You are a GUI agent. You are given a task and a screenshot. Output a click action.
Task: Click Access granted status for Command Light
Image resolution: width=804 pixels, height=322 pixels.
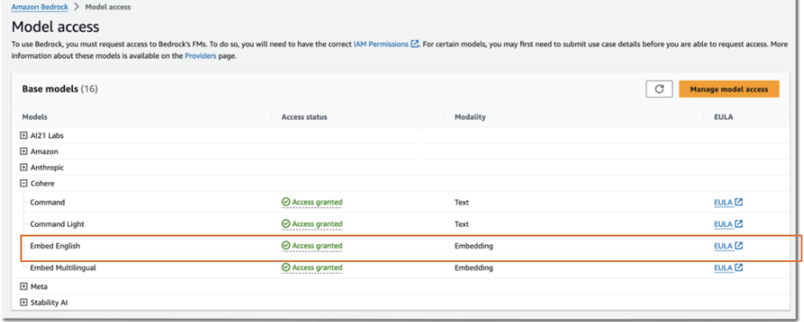pos(312,224)
